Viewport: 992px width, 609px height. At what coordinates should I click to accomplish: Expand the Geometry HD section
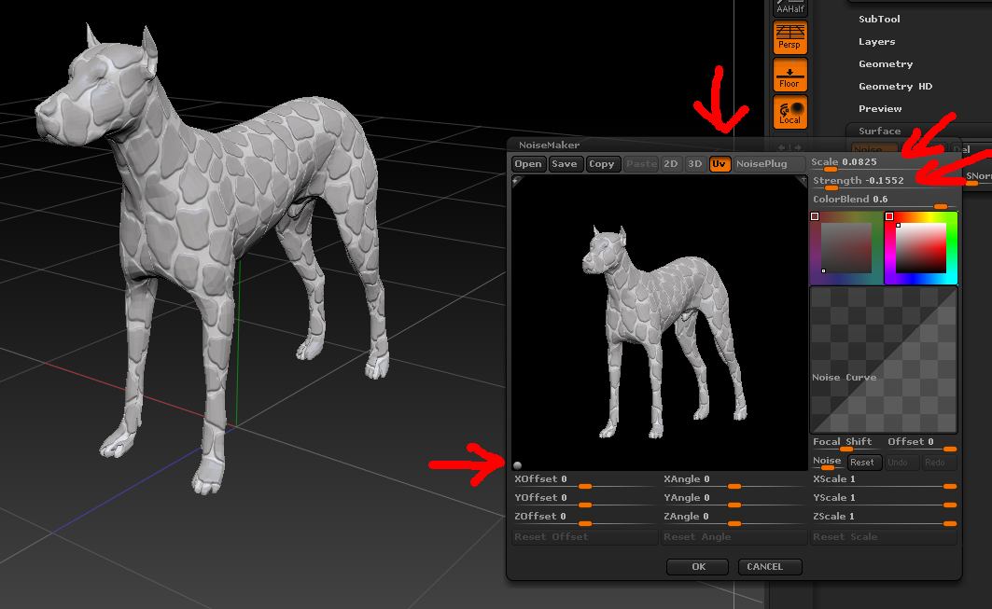click(895, 86)
